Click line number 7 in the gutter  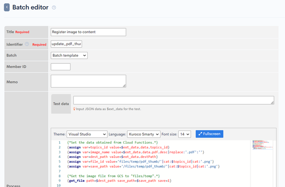click(x=59, y=171)
